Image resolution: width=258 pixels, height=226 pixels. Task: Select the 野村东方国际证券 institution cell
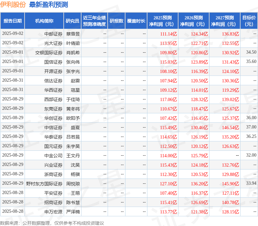click(44, 184)
